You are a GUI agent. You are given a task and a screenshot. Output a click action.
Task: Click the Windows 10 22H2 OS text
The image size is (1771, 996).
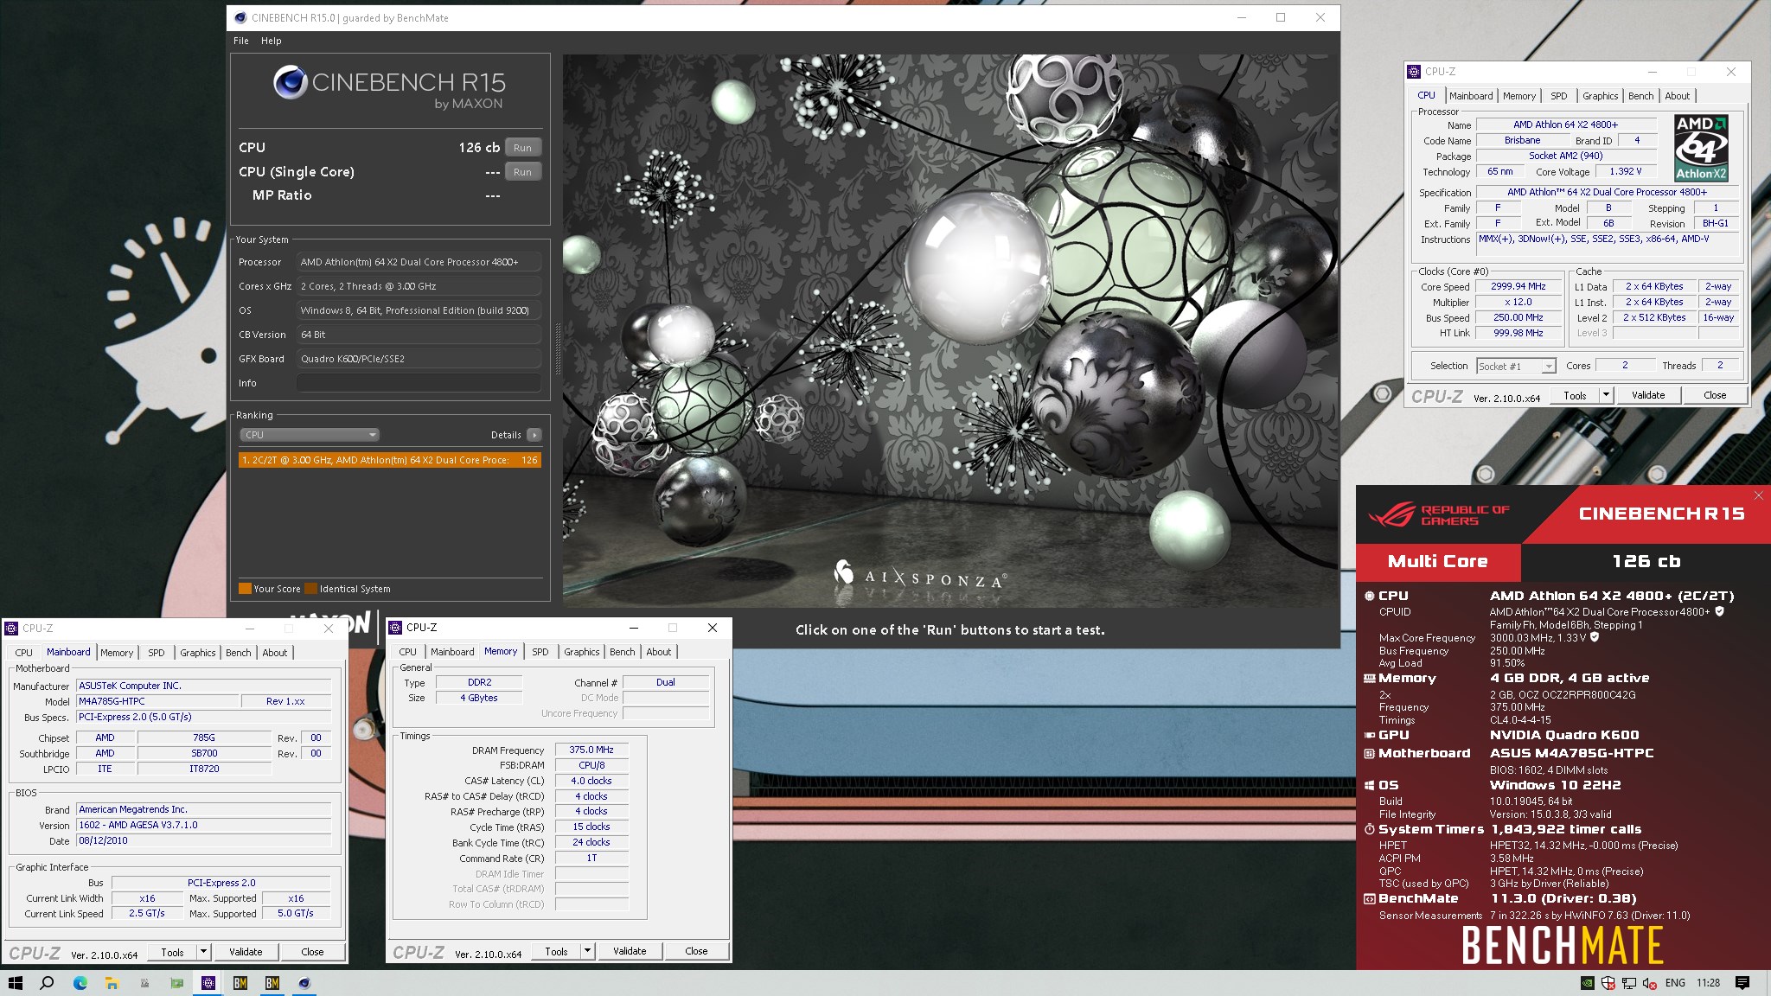(x=1555, y=785)
